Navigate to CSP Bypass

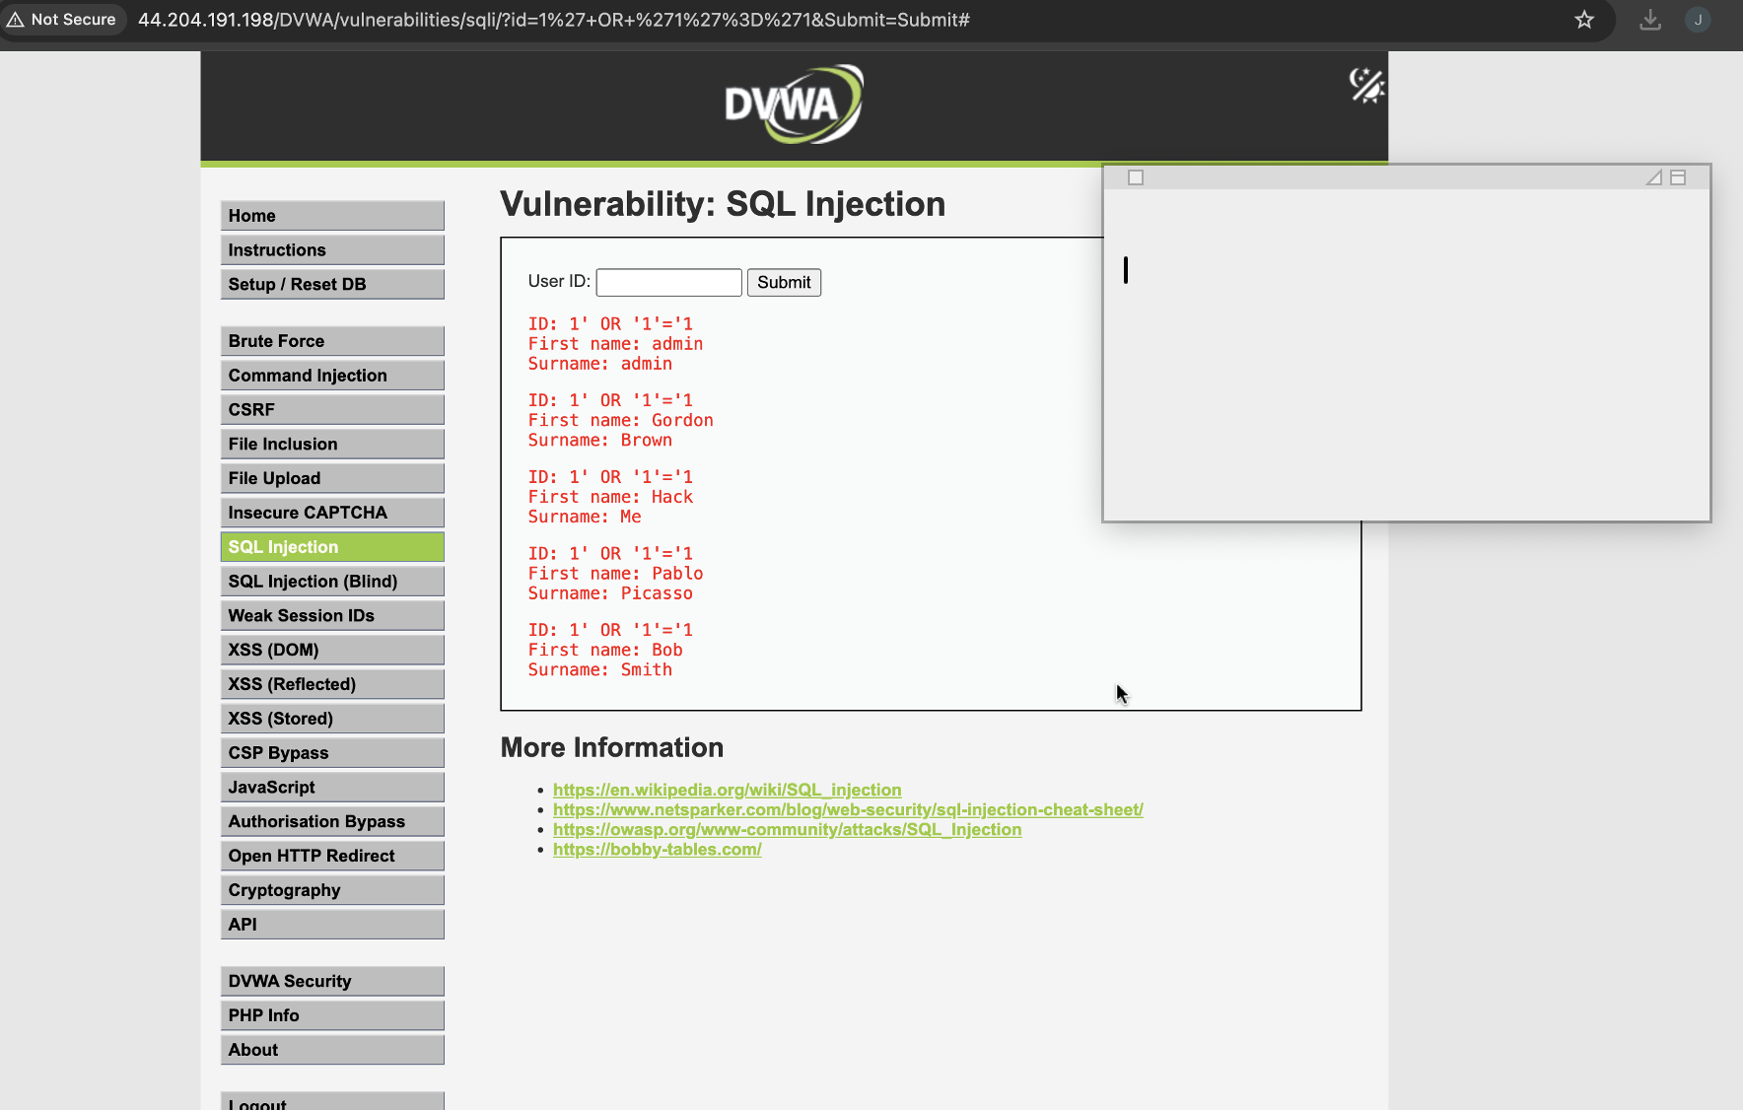(x=332, y=753)
